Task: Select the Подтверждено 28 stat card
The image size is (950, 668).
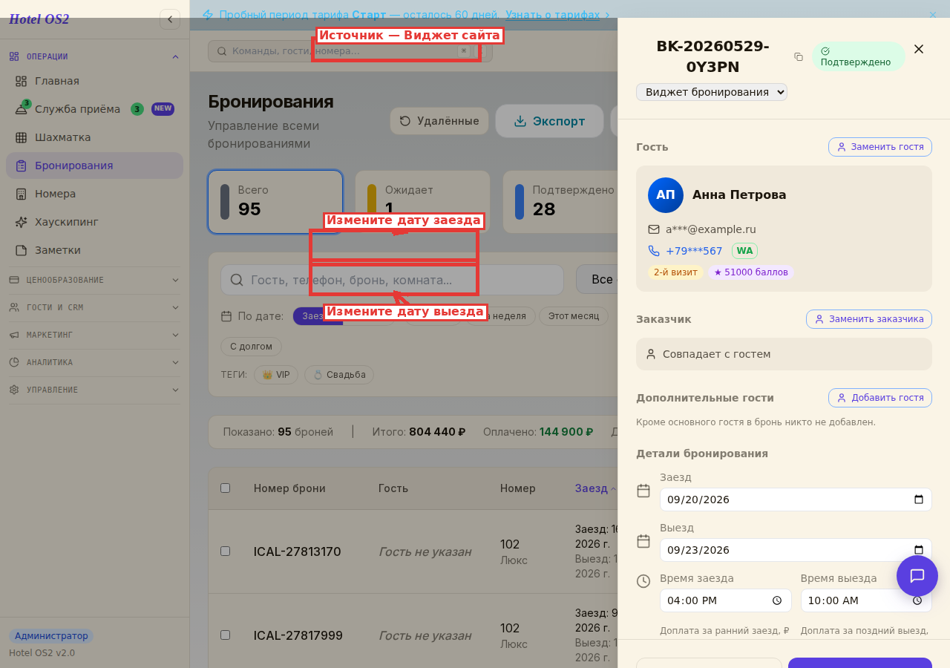Action: 560,202
